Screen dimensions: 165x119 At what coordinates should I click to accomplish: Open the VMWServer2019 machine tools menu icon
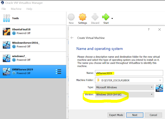59,72
